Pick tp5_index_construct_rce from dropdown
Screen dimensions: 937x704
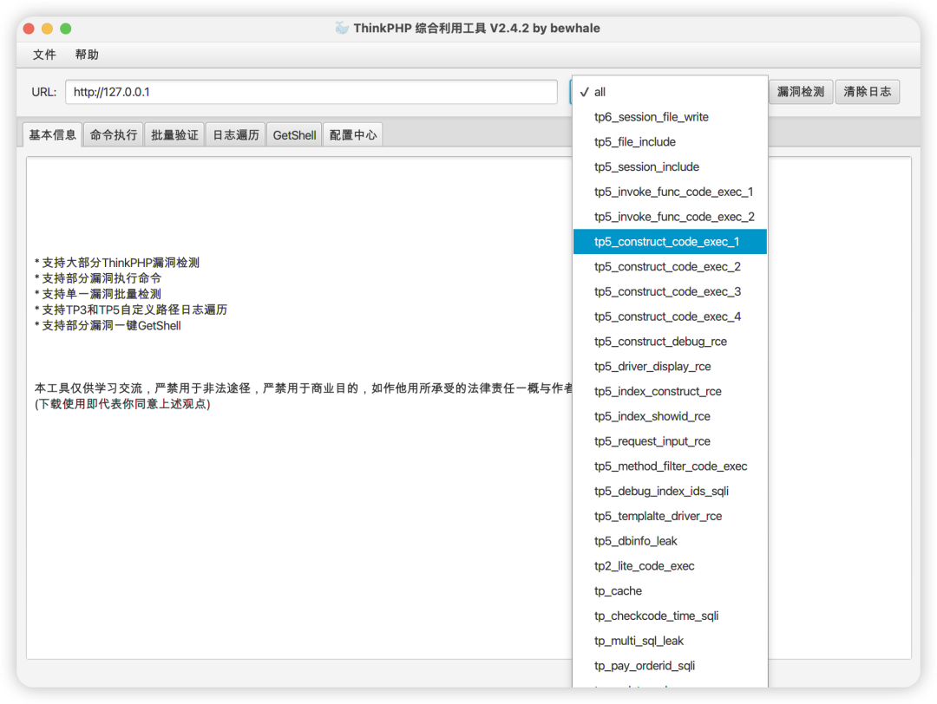pos(670,392)
